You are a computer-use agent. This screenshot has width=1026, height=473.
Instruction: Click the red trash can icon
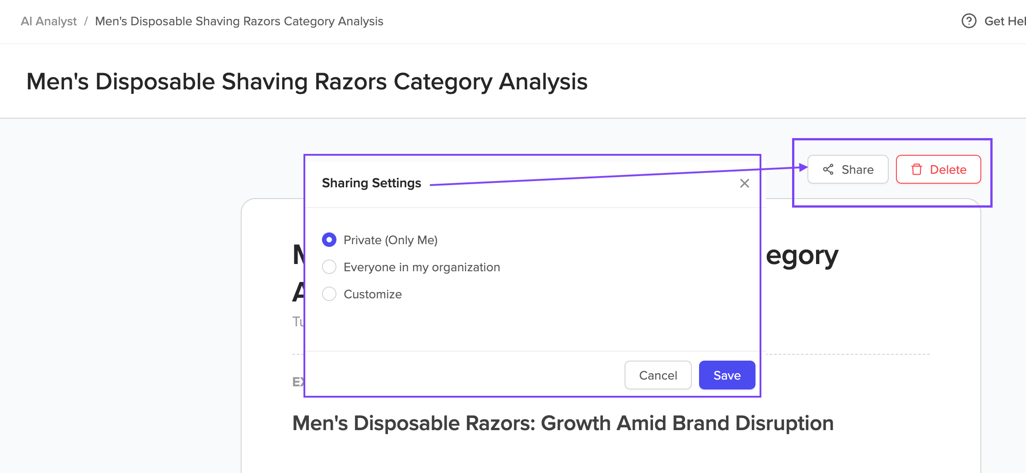pos(916,170)
